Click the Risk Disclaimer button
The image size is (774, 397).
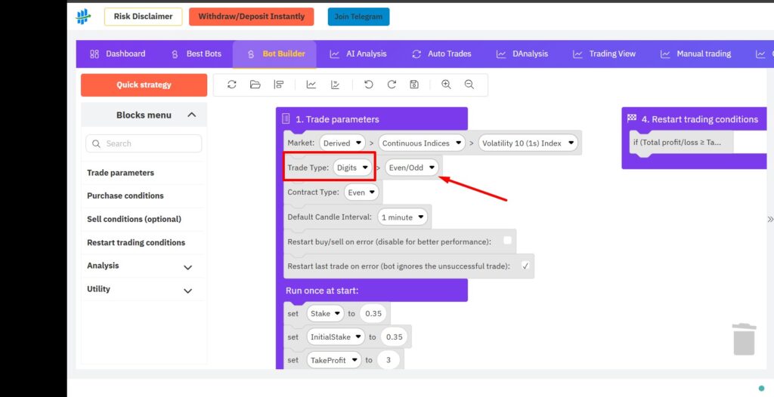tap(143, 17)
